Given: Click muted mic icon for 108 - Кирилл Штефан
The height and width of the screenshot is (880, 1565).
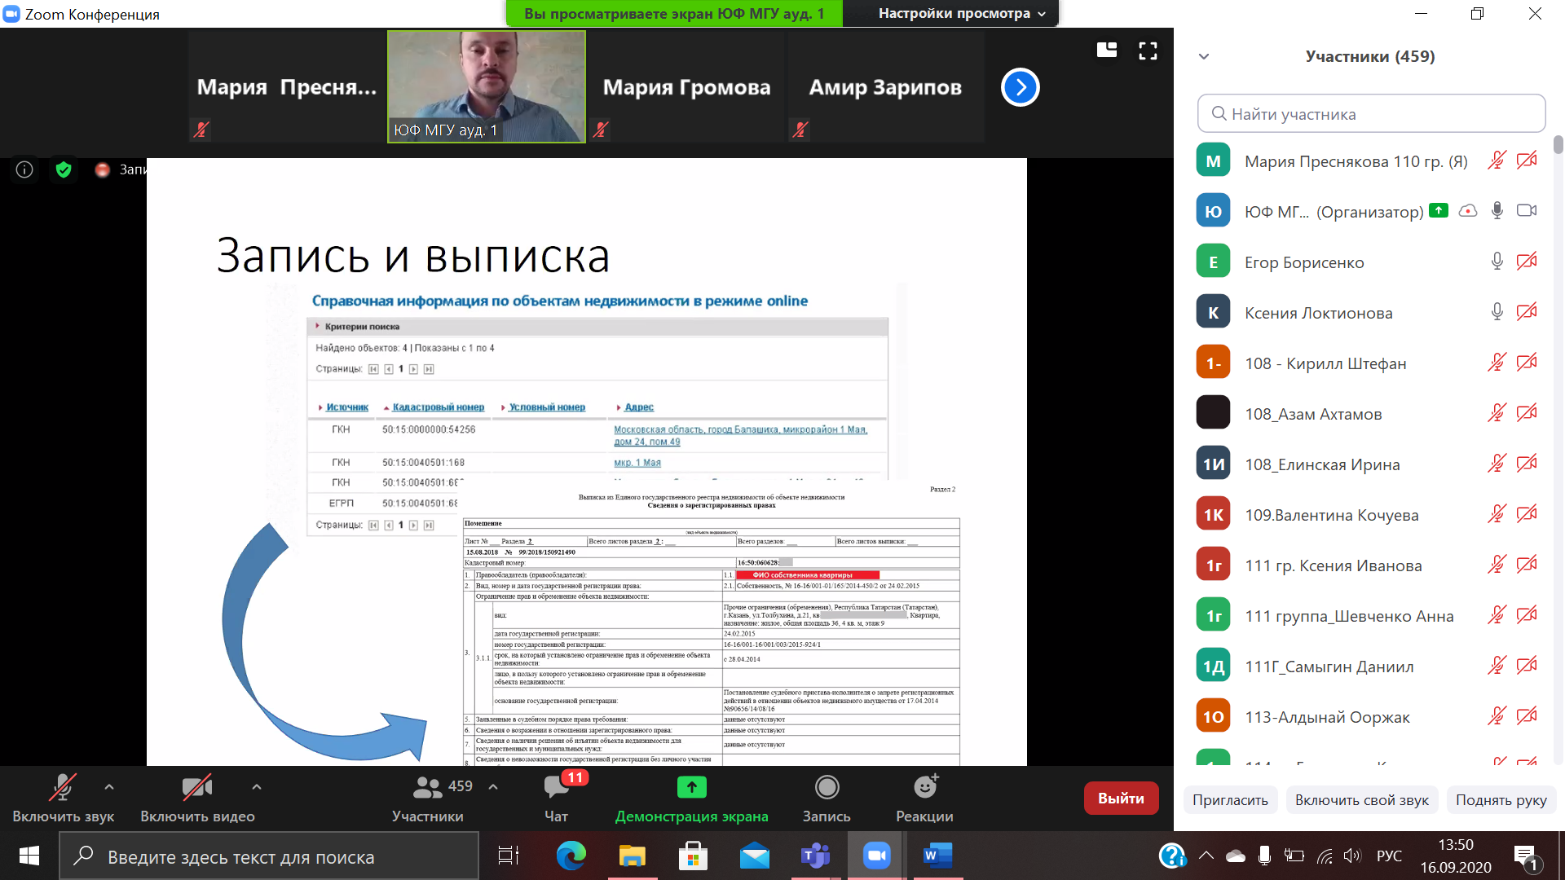Looking at the screenshot, I should coord(1497,363).
